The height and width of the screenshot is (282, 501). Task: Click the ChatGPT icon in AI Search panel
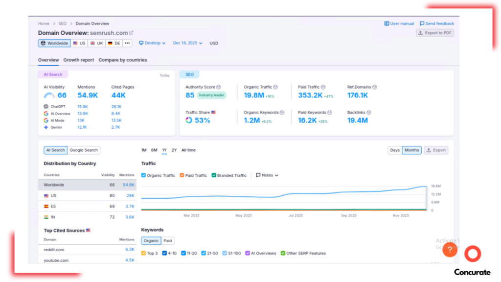click(x=46, y=107)
